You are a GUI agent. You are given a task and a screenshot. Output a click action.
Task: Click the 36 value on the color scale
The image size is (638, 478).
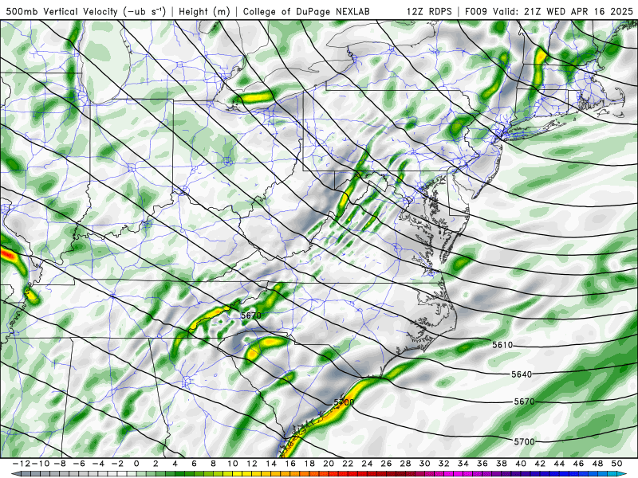(482, 464)
